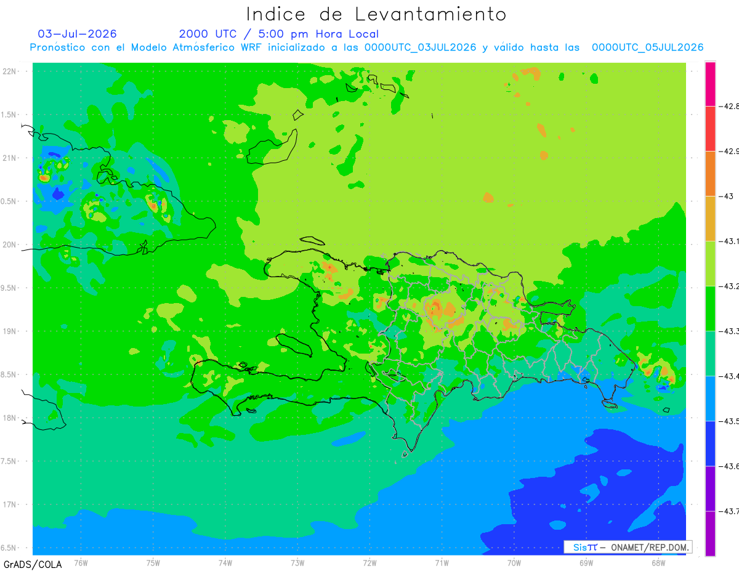The width and height of the screenshot is (739, 571).
Task: Pick the gold colorbar segment below -43
Action: (x=710, y=218)
